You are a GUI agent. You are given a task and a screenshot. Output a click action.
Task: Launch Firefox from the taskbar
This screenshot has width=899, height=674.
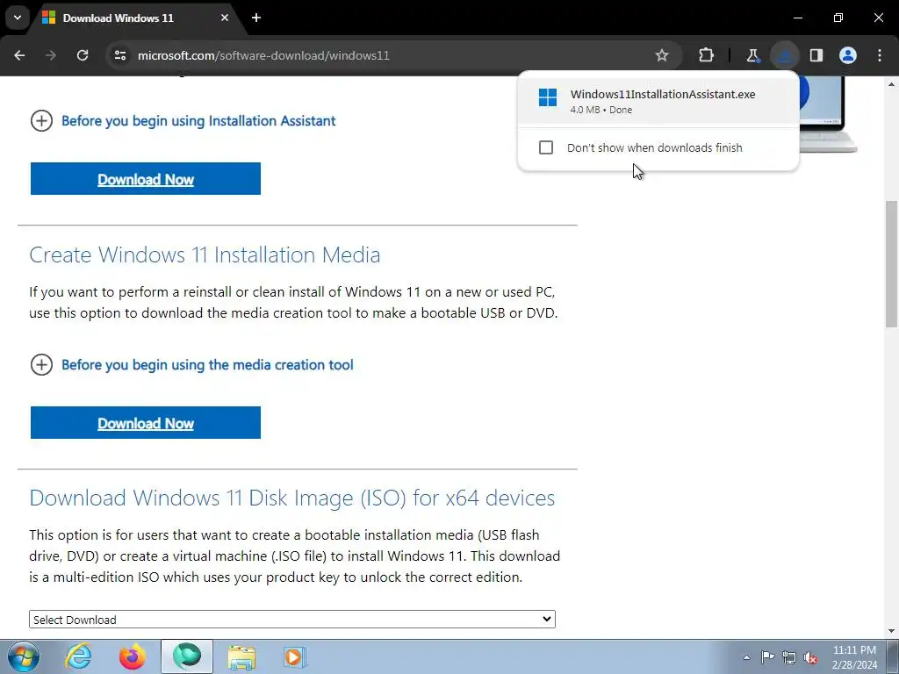[132, 656]
